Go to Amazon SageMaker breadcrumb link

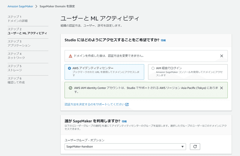(20, 6)
